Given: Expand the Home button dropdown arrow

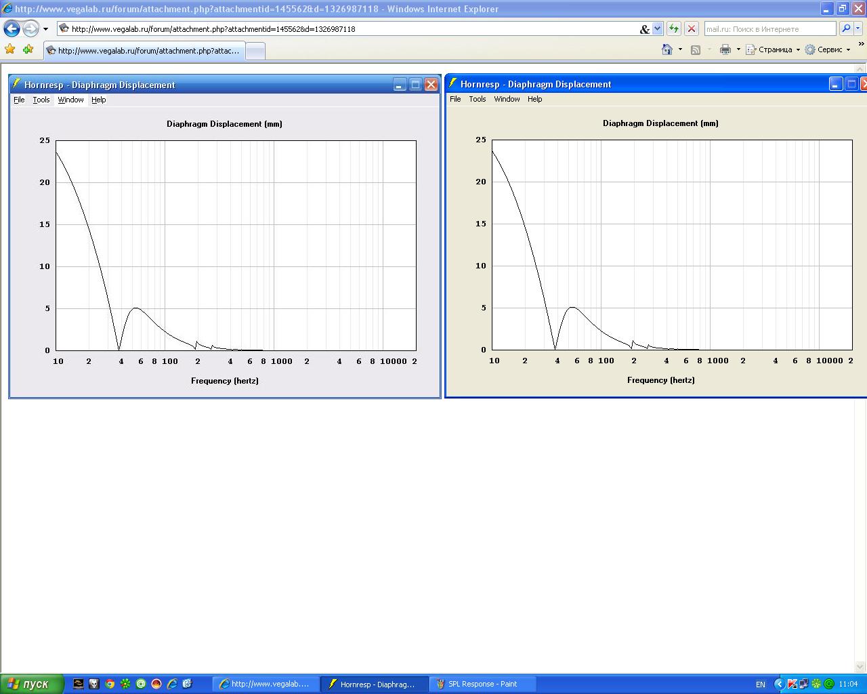Looking at the screenshot, I should tap(680, 49).
